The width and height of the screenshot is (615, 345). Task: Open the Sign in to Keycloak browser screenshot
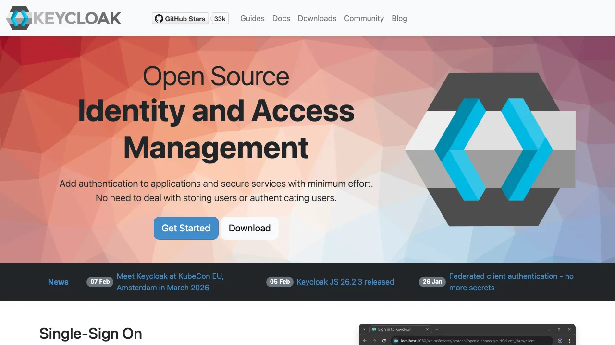tap(467, 335)
